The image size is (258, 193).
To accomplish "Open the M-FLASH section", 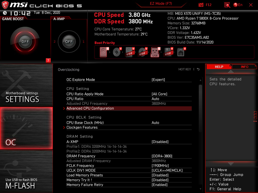I will [26, 171].
